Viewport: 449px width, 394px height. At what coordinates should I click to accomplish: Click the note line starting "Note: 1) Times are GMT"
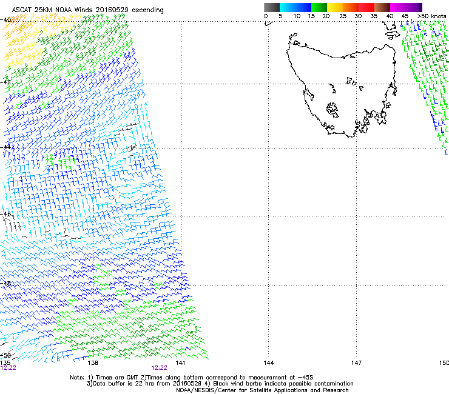tap(192, 378)
